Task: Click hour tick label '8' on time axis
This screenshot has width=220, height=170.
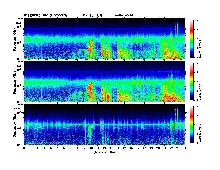Action: 78,148
